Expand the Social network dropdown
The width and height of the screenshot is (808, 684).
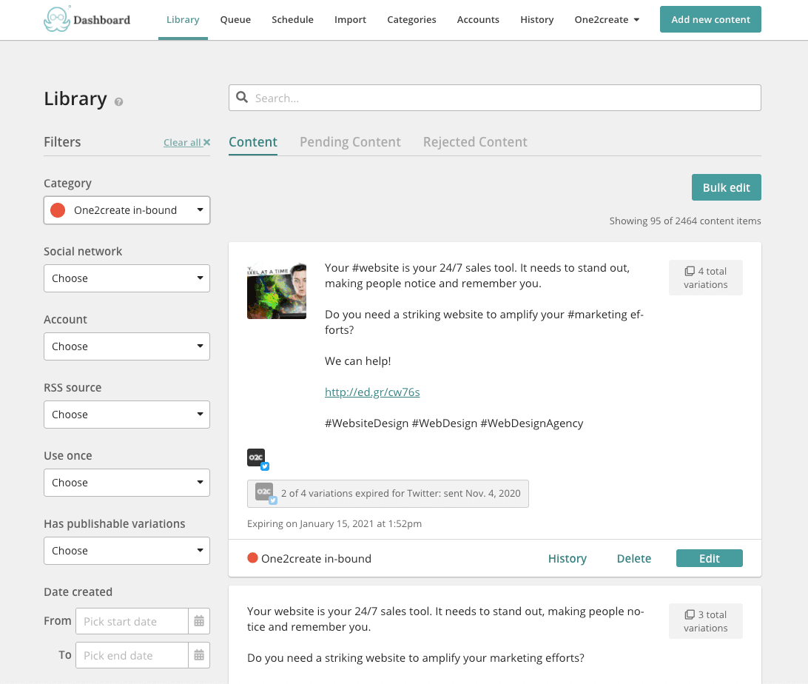pyautogui.click(x=127, y=278)
